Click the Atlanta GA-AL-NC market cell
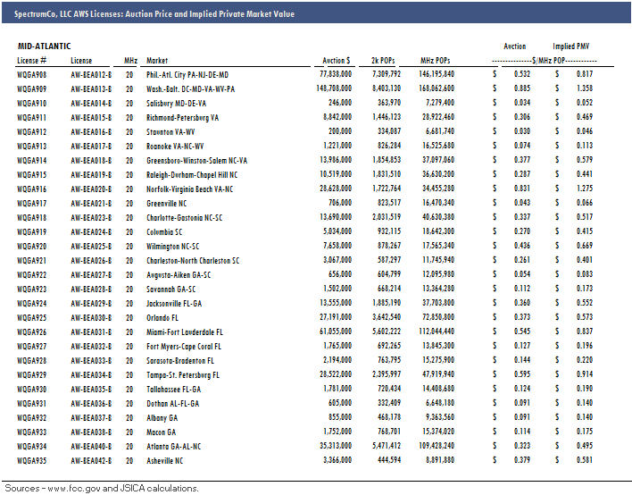The width and height of the screenshot is (632, 495). [174, 446]
